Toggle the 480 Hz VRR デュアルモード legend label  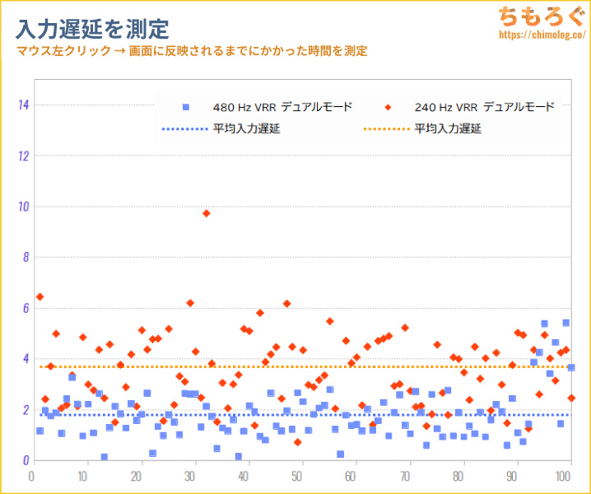tap(282, 107)
